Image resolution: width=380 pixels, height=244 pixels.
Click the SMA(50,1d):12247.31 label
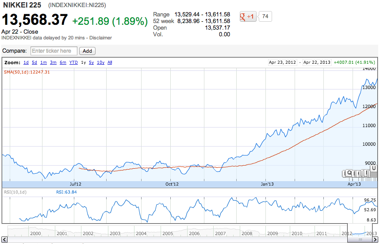pyautogui.click(x=27, y=72)
